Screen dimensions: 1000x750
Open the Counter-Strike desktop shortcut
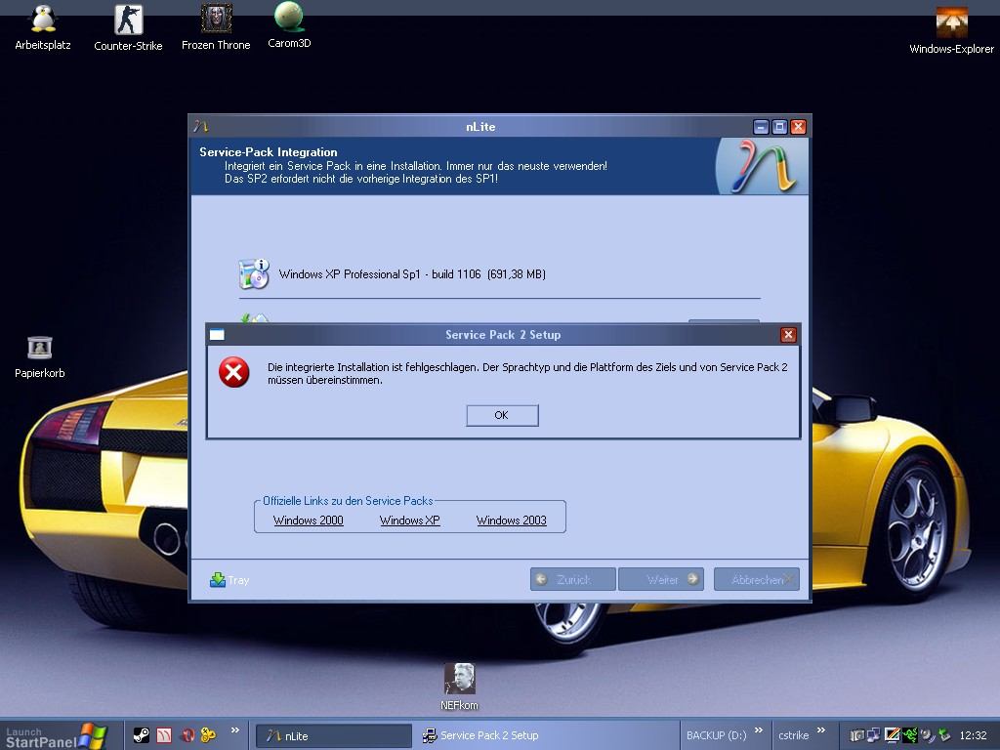[128, 27]
